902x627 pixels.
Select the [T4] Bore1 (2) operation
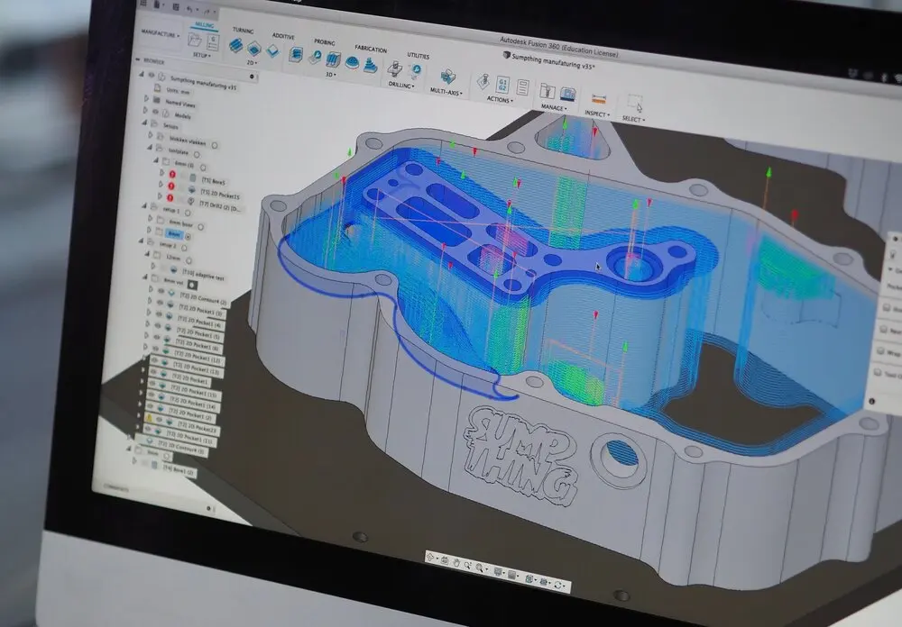pos(179,469)
